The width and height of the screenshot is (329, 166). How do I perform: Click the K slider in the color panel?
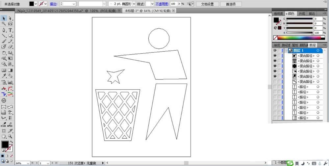(x=299, y=33)
